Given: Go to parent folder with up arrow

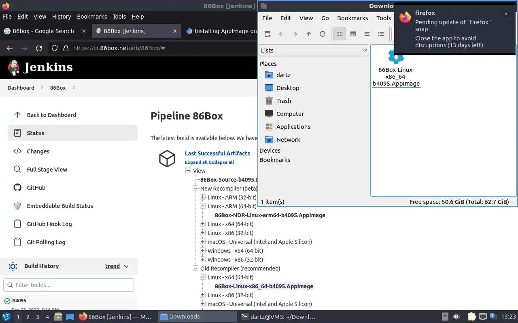Looking at the screenshot, I should point(309,34).
